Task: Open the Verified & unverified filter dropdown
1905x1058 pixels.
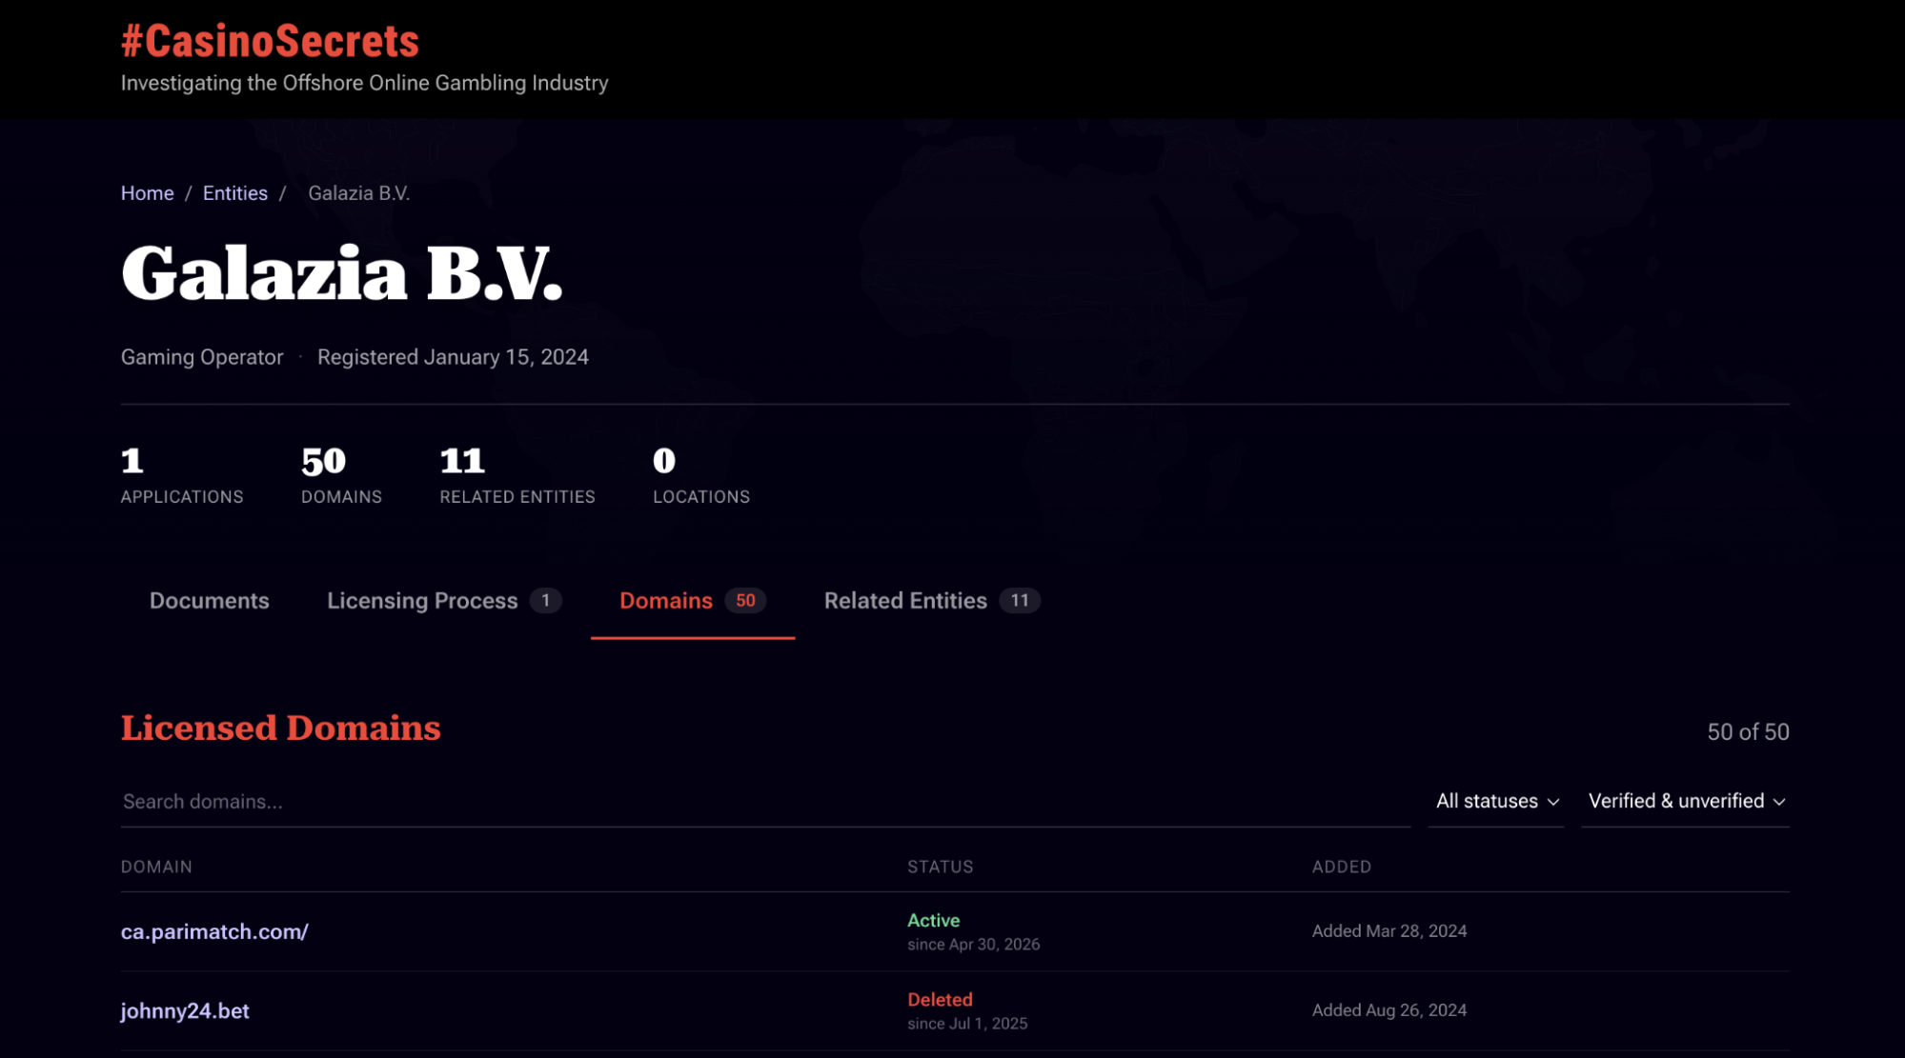Action: click(1686, 802)
